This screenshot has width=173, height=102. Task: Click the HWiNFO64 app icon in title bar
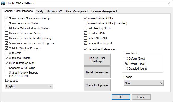pos(3,3)
